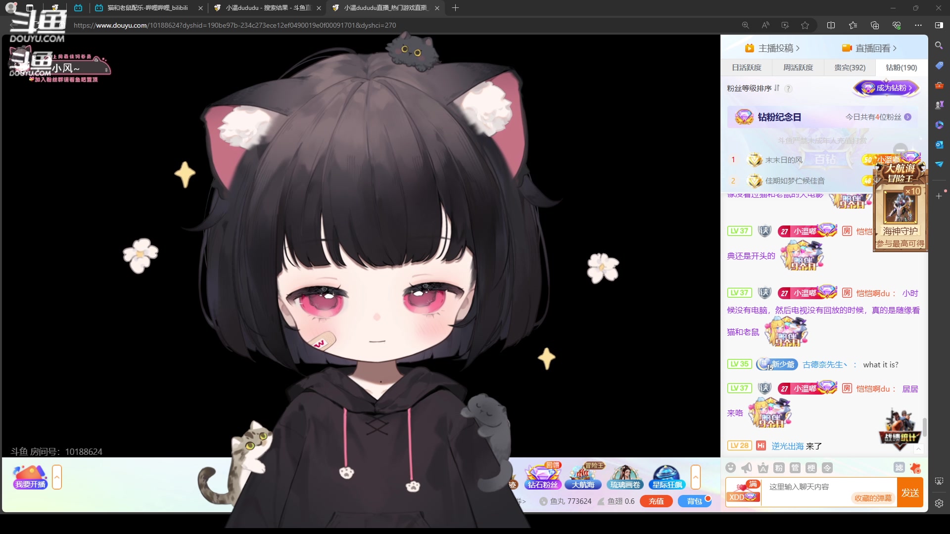Open Edge sidebar screenshot icon
This screenshot has width=950, height=534.
939,481
